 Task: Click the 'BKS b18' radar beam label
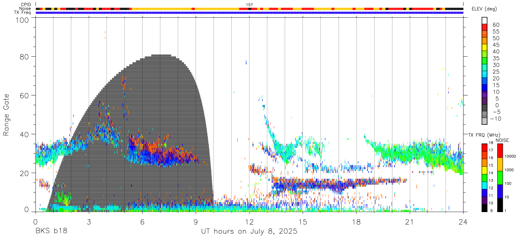pyautogui.click(x=51, y=232)
